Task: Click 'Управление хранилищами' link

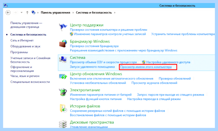Action: 89,127
